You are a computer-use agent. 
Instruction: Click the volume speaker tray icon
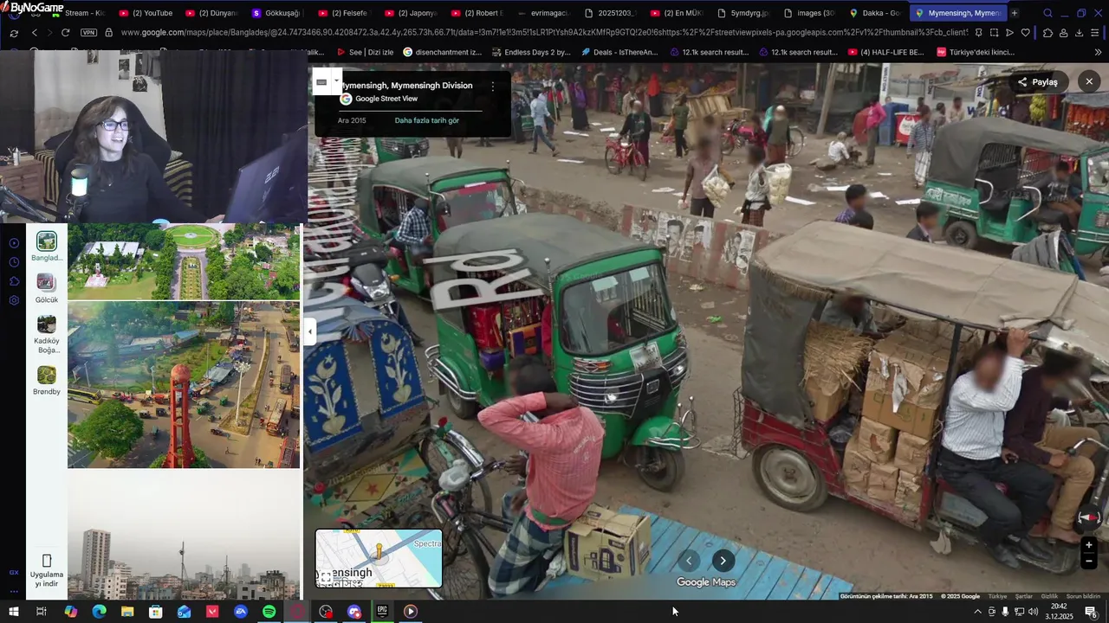click(x=1034, y=612)
